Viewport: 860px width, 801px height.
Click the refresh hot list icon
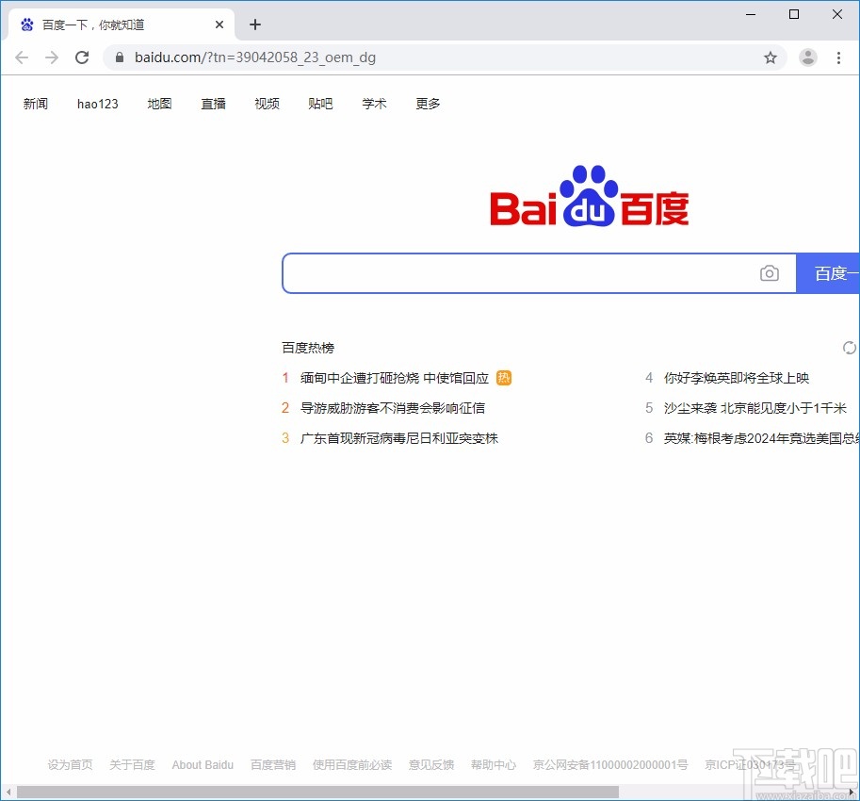[x=849, y=347]
